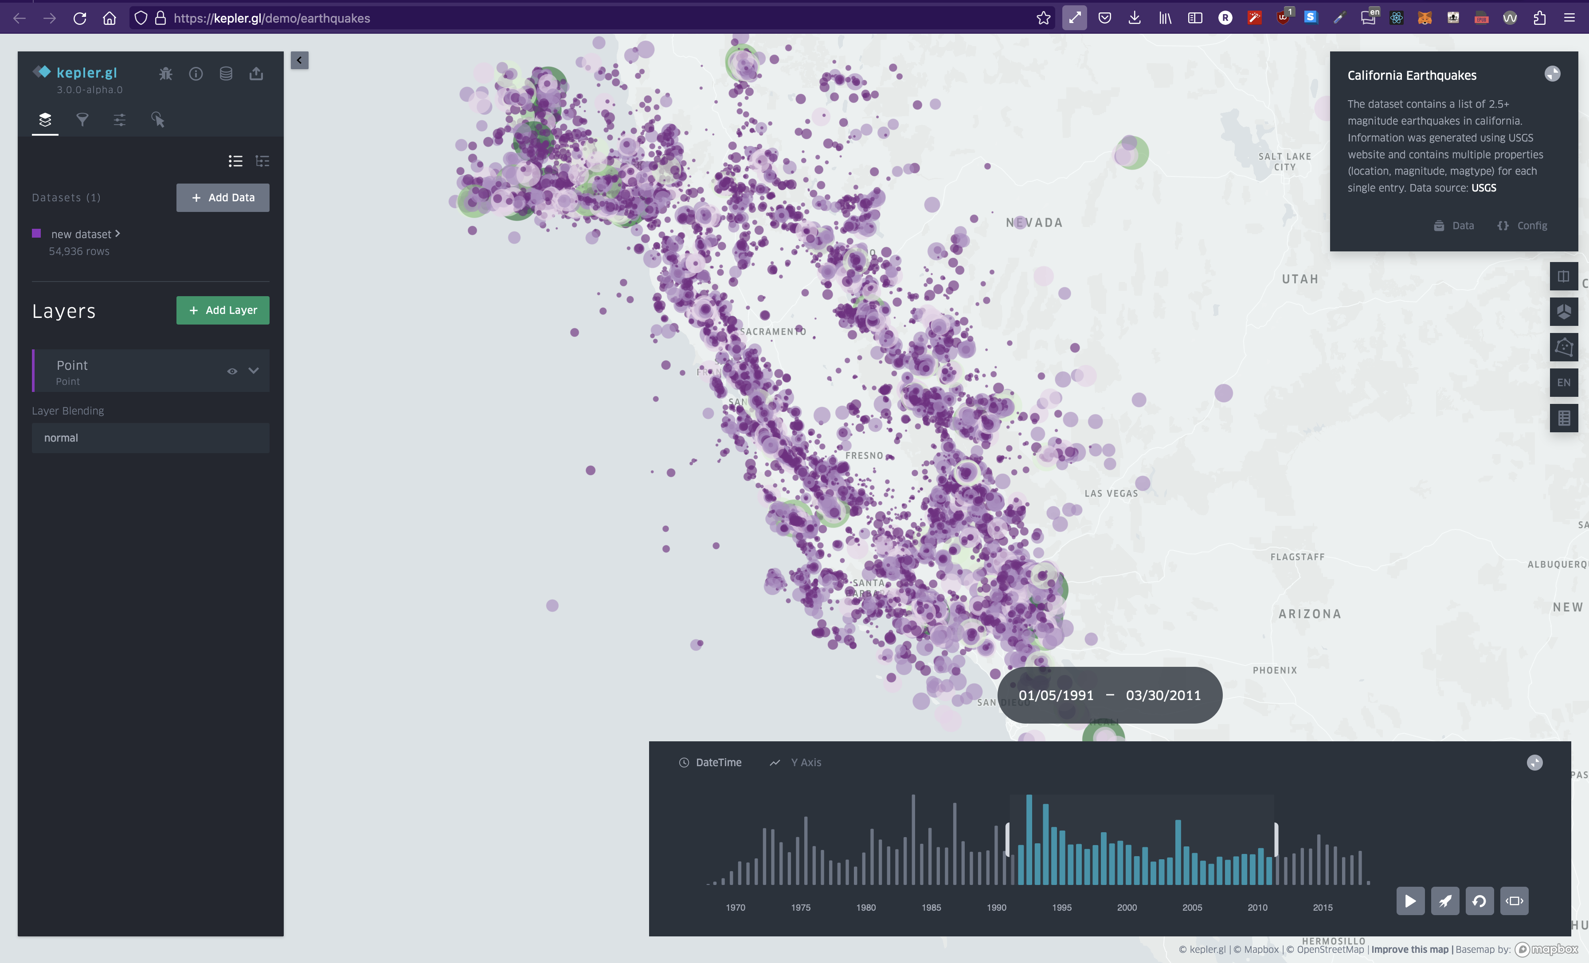Click the right time range handle
The height and width of the screenshot is (963, 1589).
coord(1276,840)
